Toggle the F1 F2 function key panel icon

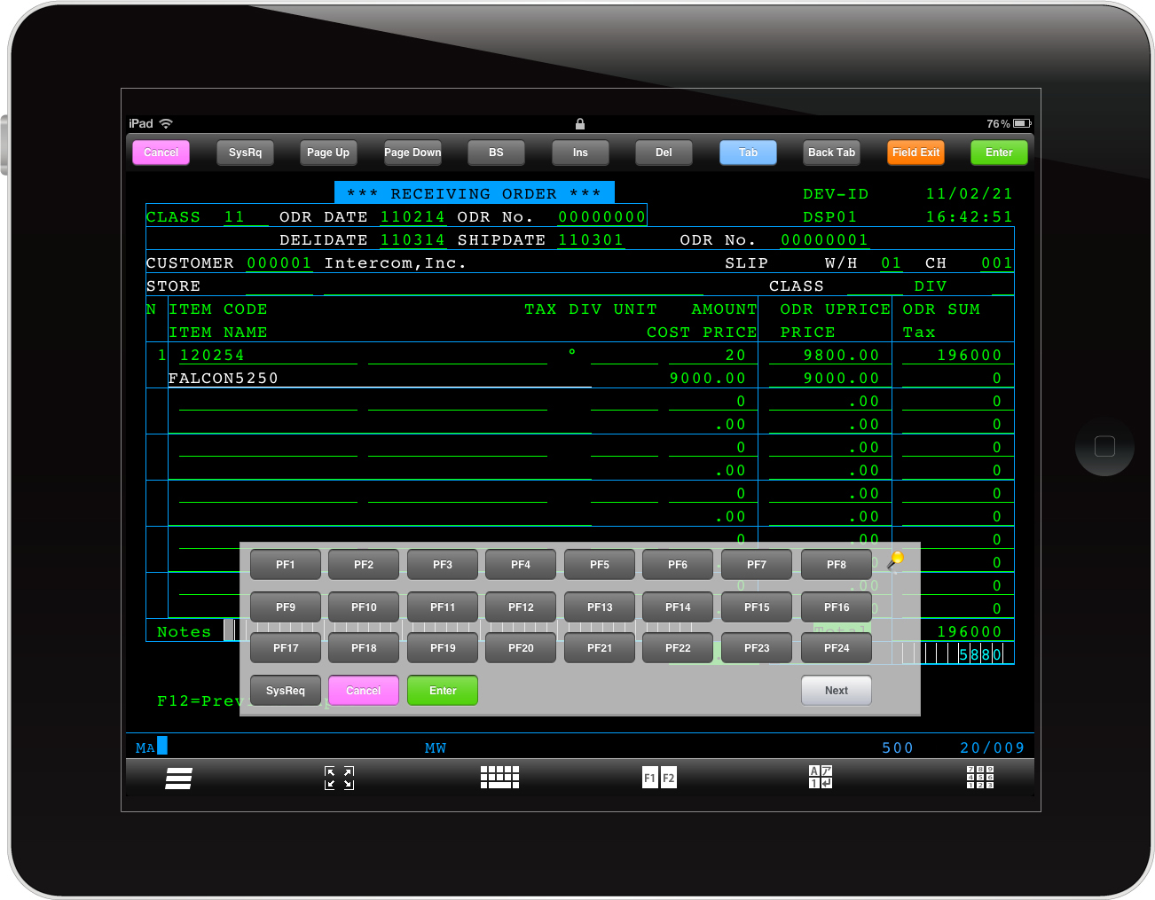click(x=659, y=779)
